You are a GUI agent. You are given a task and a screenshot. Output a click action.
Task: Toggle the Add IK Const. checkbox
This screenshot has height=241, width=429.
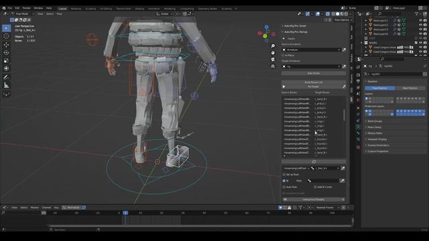click(x=315, y=187)
